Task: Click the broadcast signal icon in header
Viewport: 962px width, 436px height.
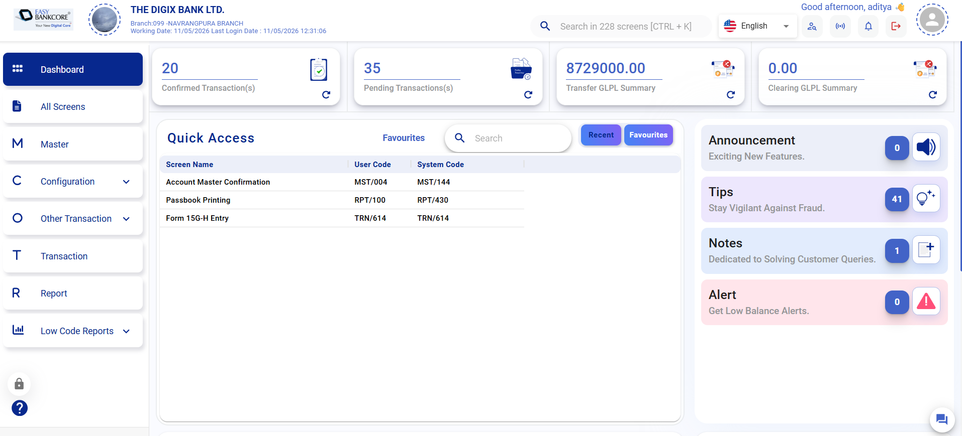Action: pos(840,26)
